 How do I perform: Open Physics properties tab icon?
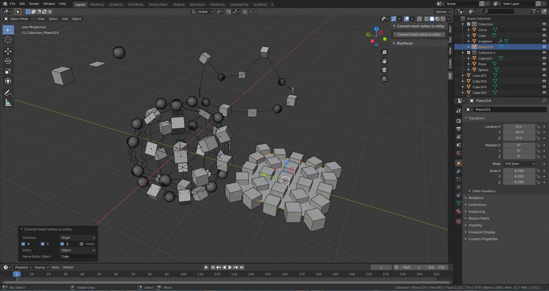458,187
